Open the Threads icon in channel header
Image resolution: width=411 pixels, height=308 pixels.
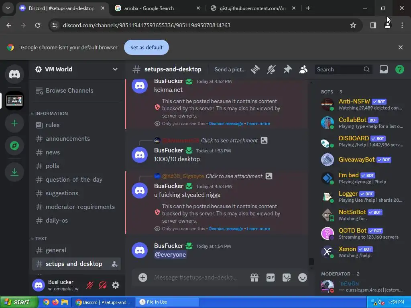(255, 69)
